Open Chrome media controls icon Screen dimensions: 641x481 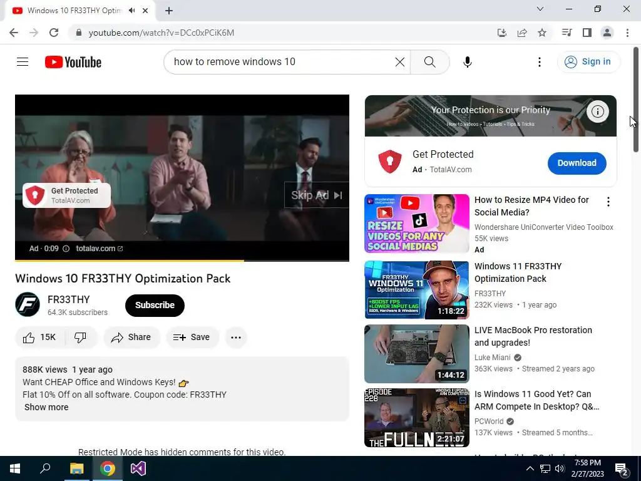(x=567, y=33)
